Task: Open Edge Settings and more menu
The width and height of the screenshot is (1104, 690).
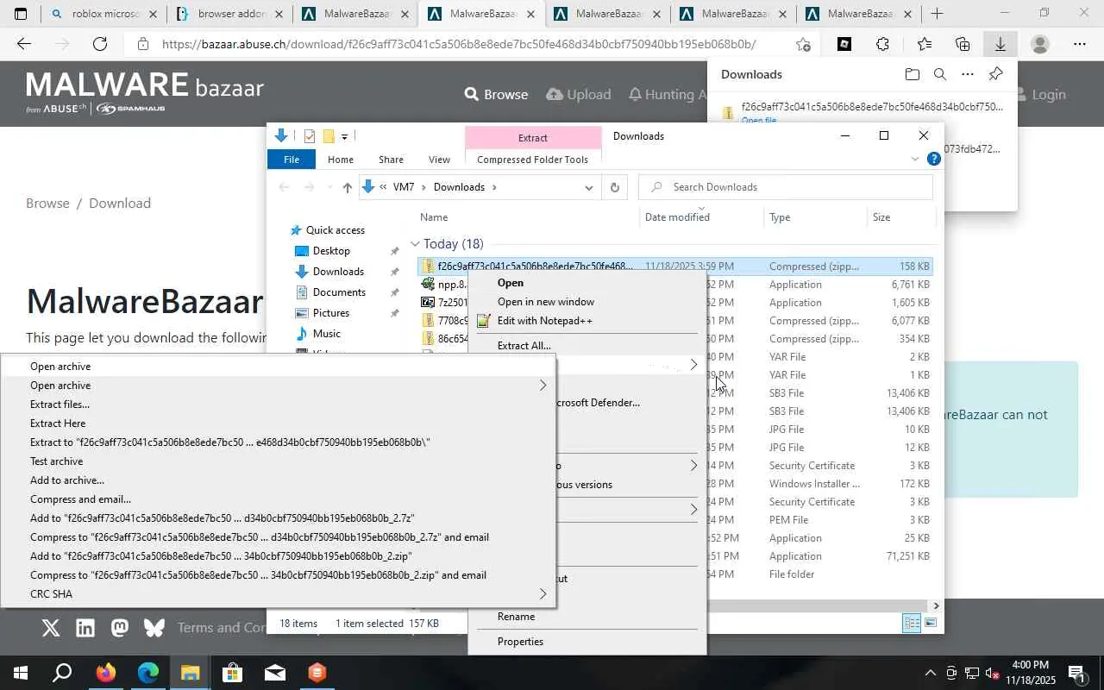Action: 1080,44
